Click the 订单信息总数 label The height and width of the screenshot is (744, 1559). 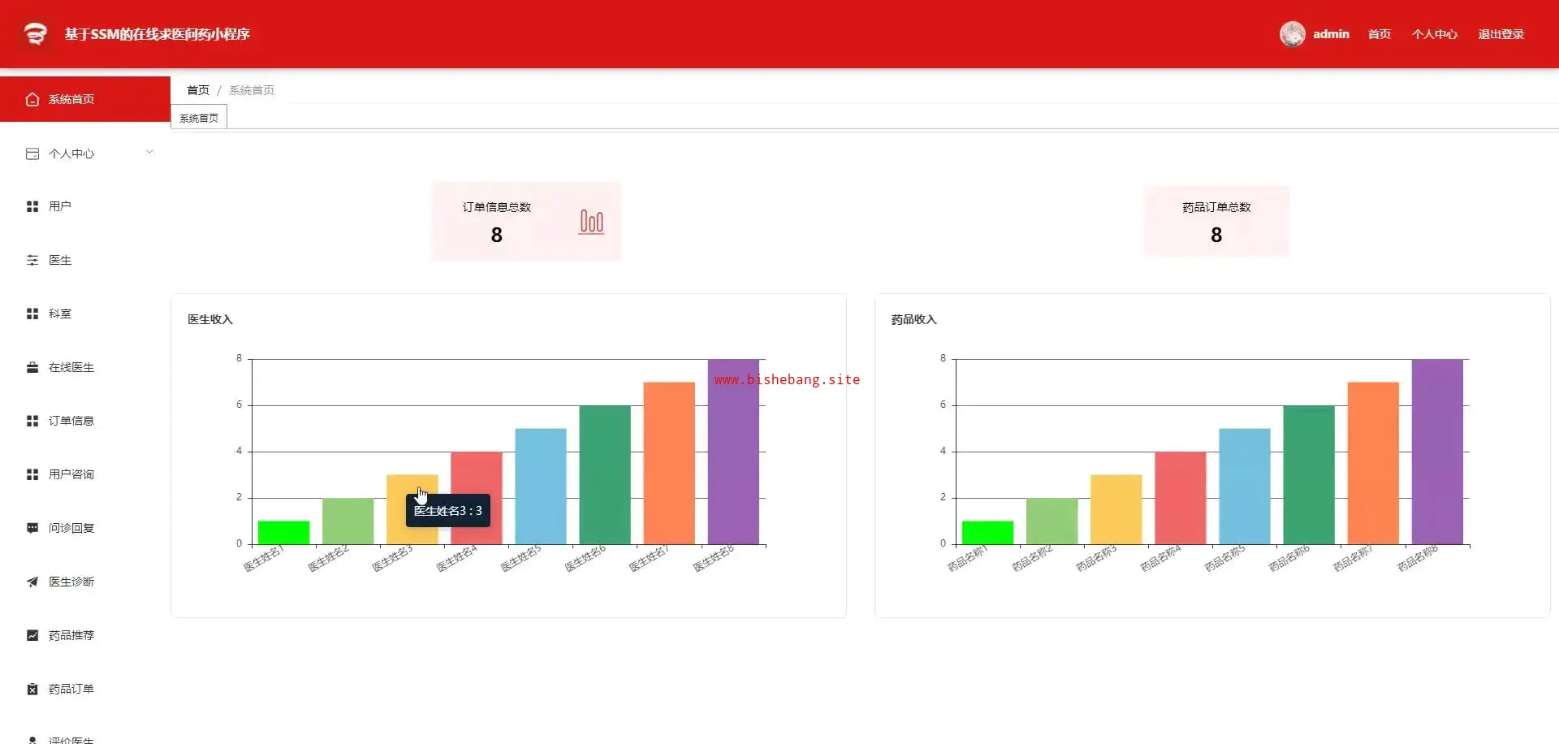497,207
